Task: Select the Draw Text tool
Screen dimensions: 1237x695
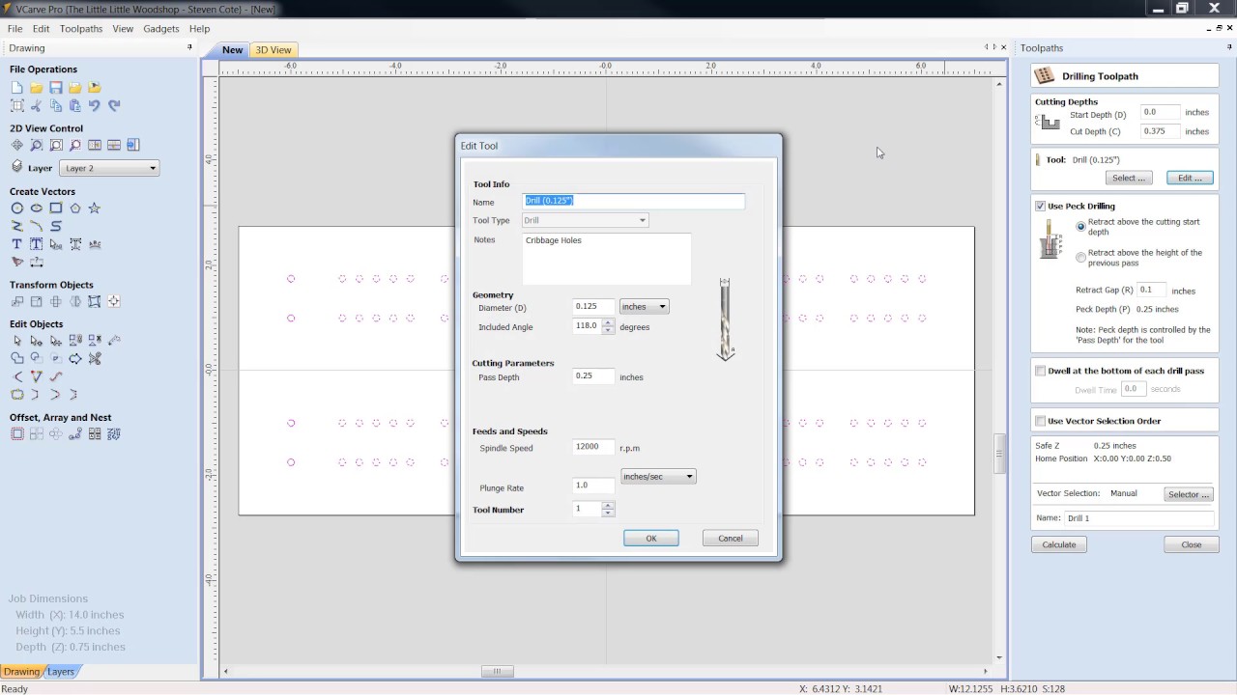Action: pyautogui.click(x=16, y=244)
